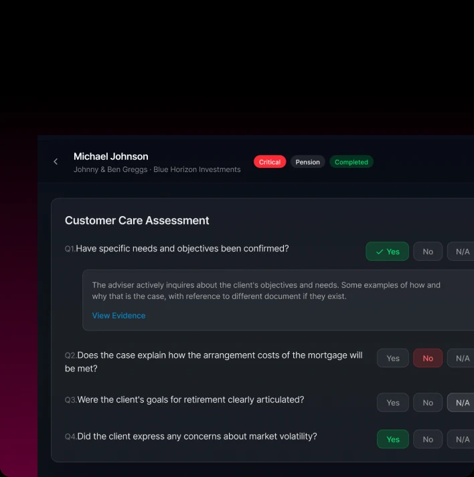474x477 pixels.
Task: Select N/A for Q2 mortgage arrangement costs
Action: point(462,359)
